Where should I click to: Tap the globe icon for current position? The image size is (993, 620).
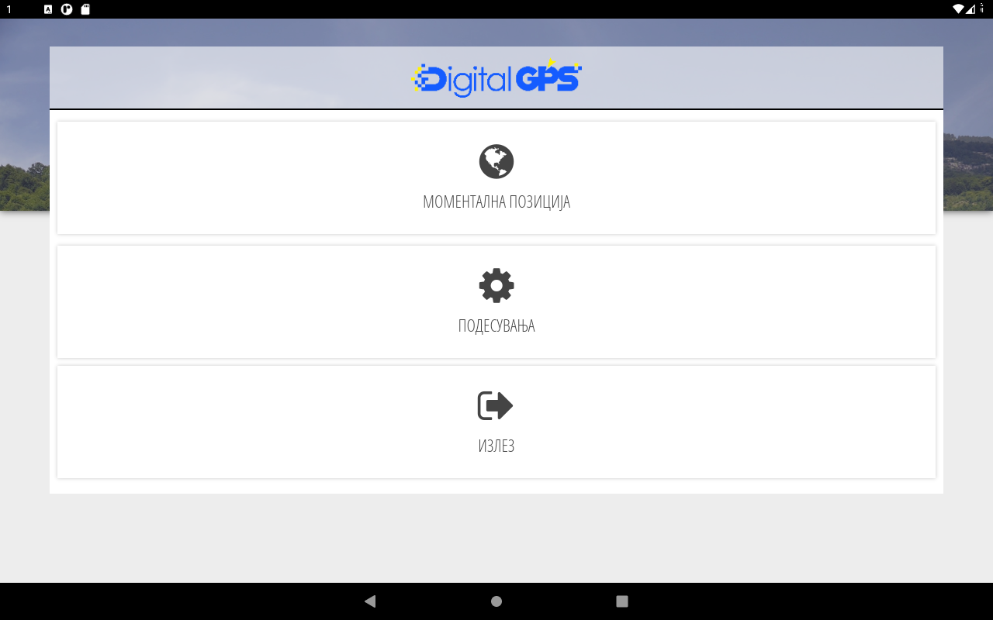496,161
